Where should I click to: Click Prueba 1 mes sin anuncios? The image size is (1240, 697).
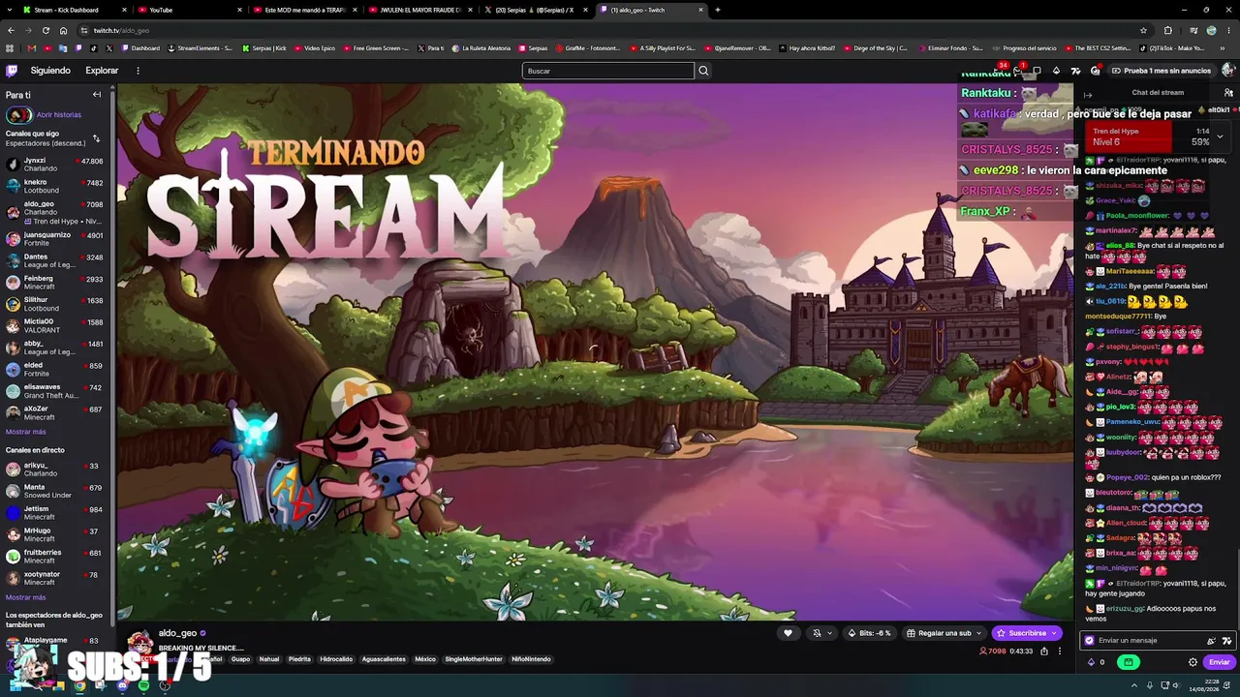[x=1161, y=71]
